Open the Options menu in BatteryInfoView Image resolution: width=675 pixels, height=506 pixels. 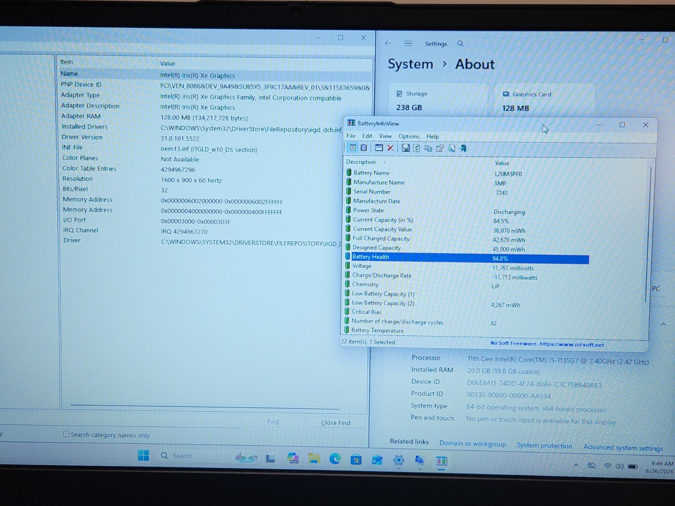point(409,136)
